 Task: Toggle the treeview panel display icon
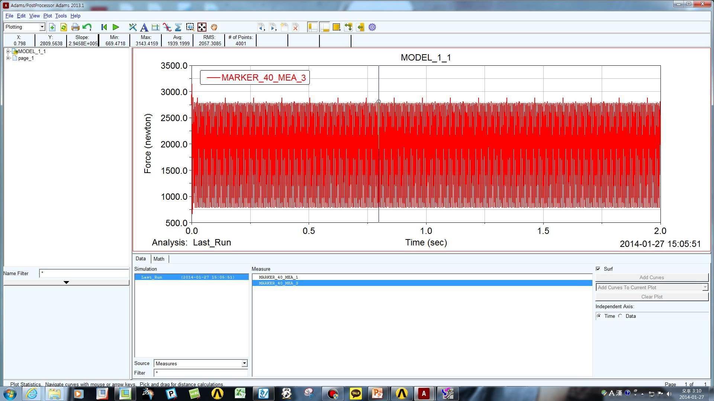click(x=313, y=27)
